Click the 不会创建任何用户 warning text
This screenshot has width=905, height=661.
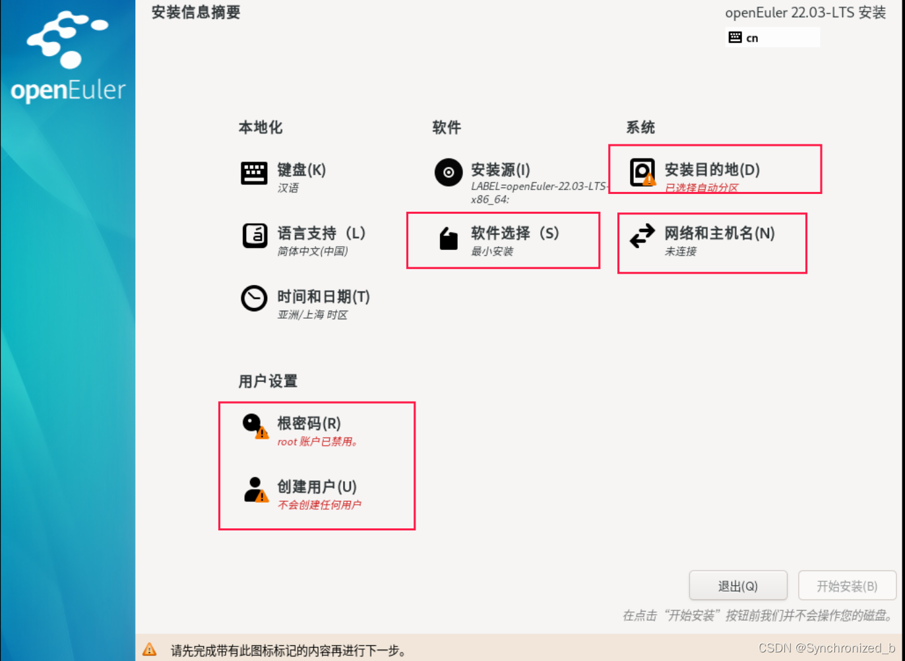(x=319, y=505)
